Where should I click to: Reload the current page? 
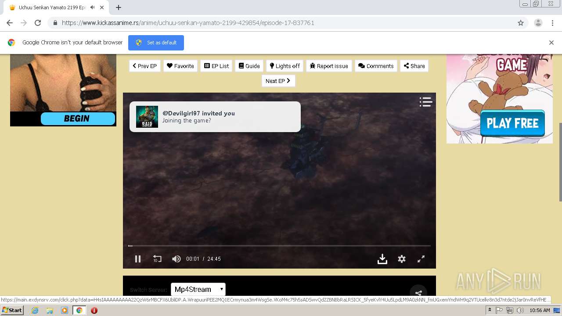pos(38,23)
